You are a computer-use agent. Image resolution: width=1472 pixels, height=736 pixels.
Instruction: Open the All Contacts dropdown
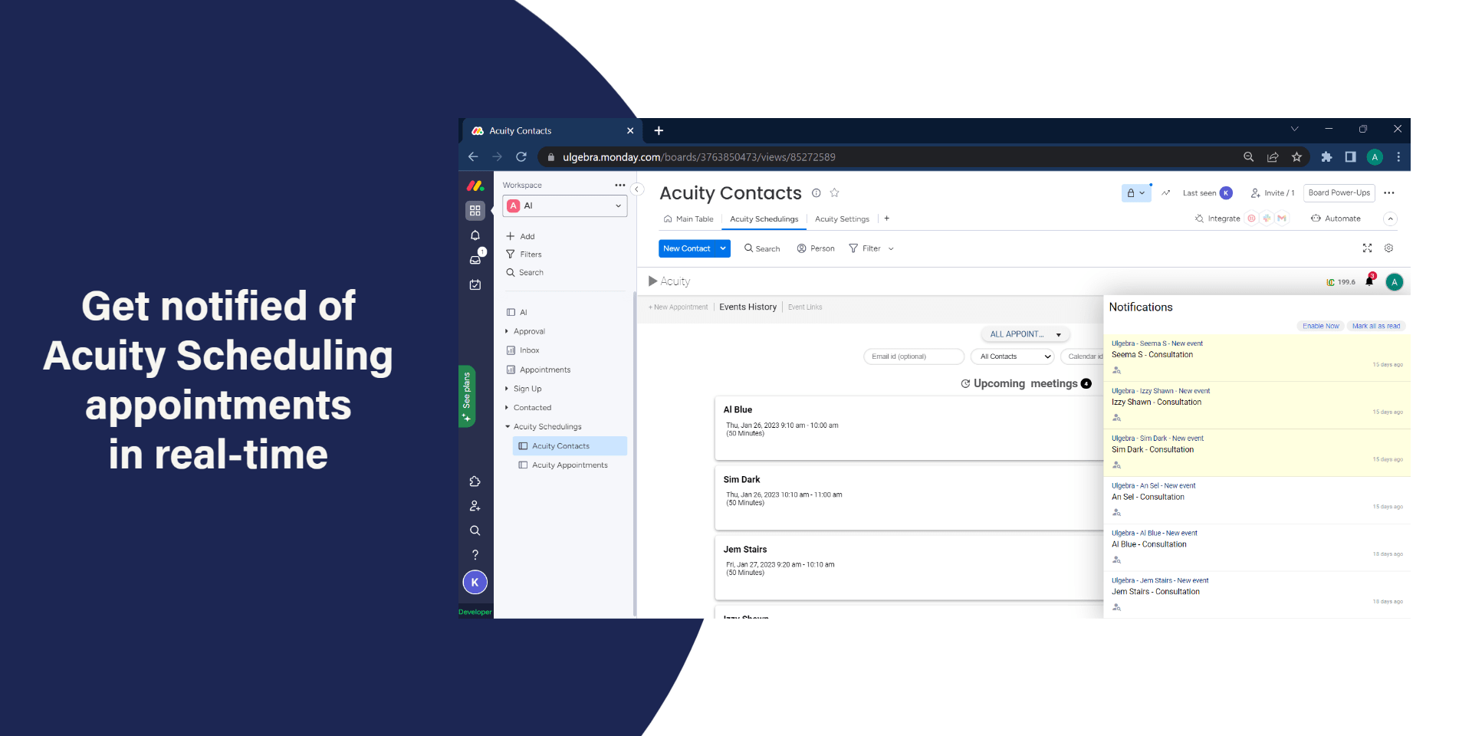tap(1014, 356)
